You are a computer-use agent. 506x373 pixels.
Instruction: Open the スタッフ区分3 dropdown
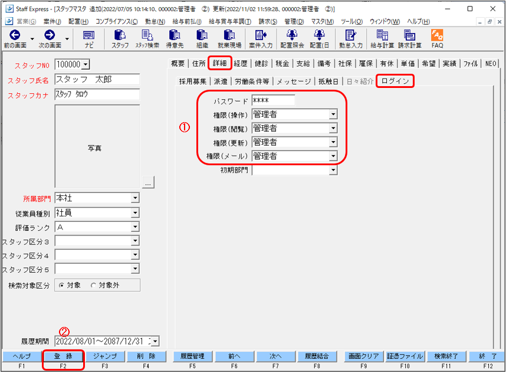point(135,241)
